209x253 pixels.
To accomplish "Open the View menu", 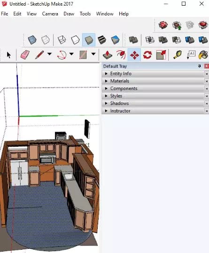I will pyautogui.click(x=31, y=14).
